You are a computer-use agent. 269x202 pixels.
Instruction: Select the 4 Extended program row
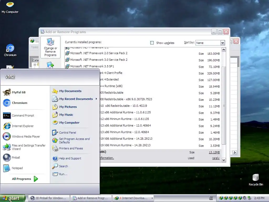[161, 79]
